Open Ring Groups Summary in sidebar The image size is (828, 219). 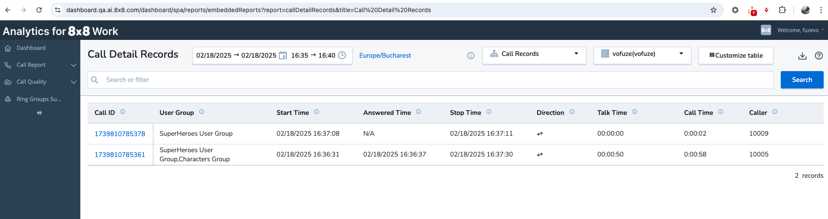pos(39,99)
